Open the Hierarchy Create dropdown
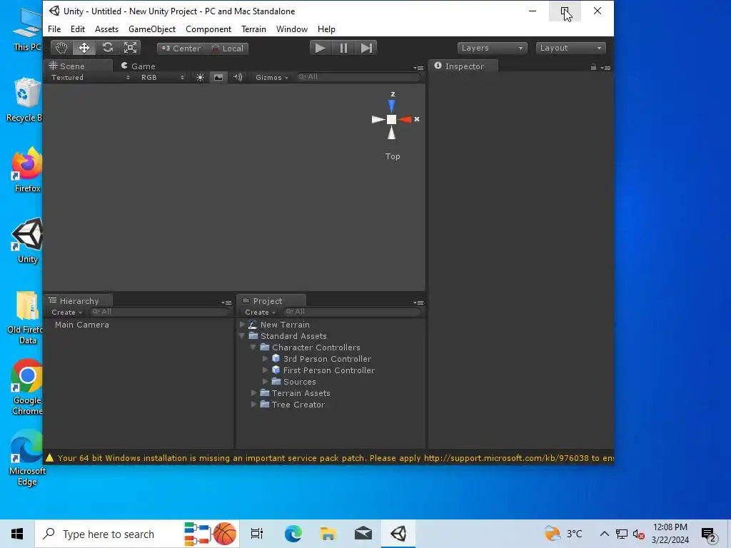731x548 pixels. point(66,313)
